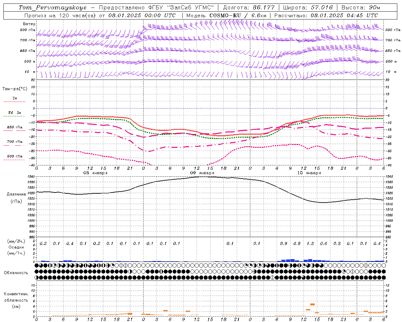Click the 10 января date label
The image size is (402, 322).
pos(309,173)
